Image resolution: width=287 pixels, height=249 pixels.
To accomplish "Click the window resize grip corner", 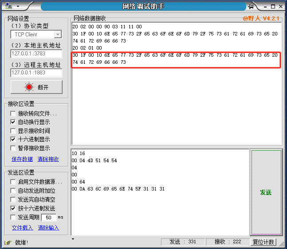I will tap(282, 243).
